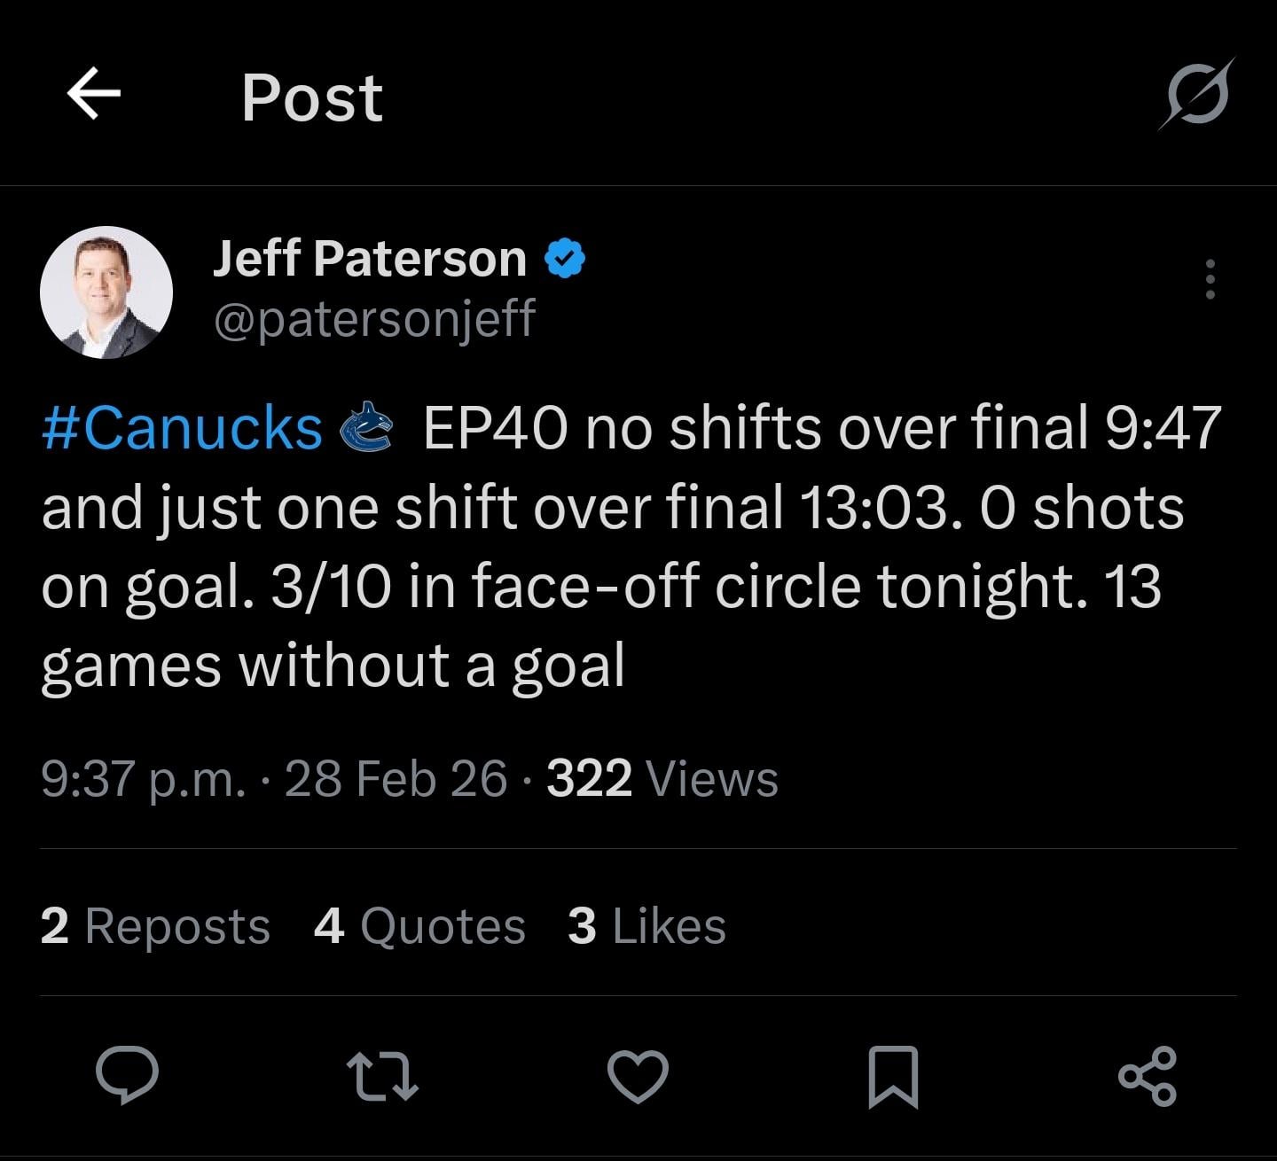Share the post via the share icon
This screenshot has height=1161, width=1277.
[x=1148, y=1076]
